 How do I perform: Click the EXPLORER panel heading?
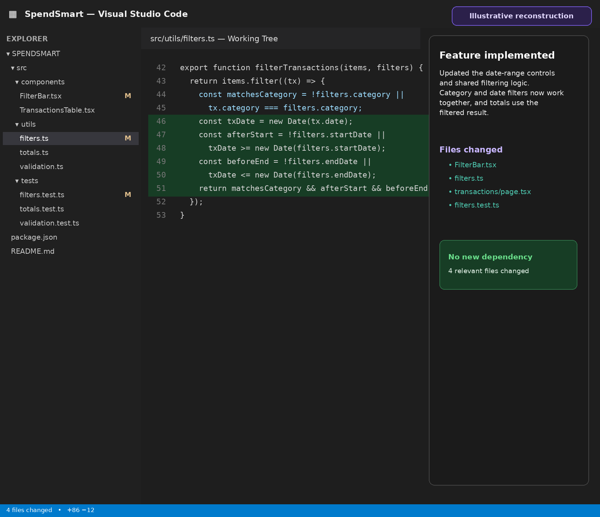tap(27, 39)
